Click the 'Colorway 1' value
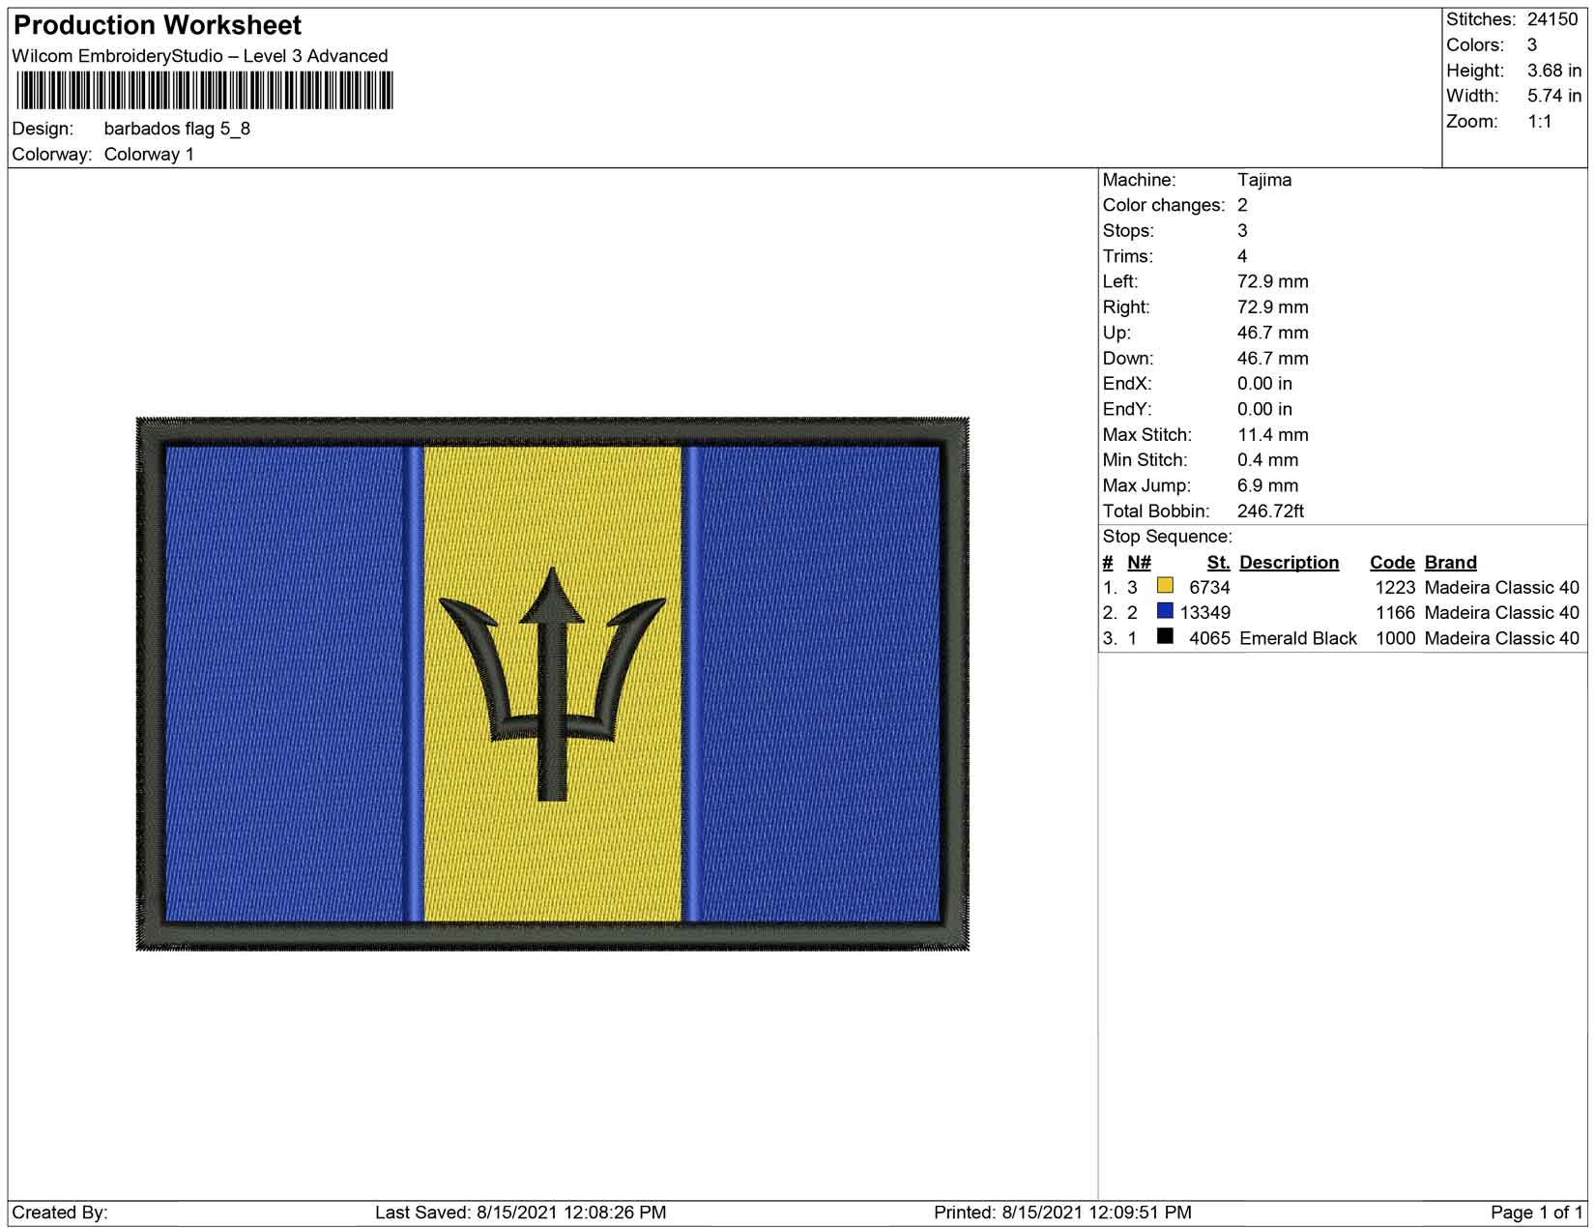The width and height of the screenshot is (1595, 1228). click(149, 154)
